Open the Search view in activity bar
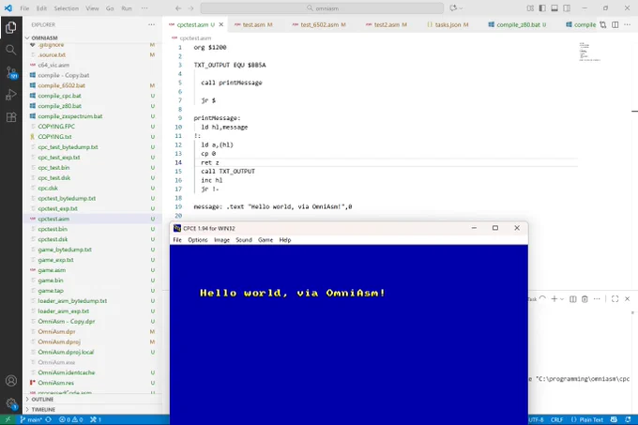Screen dimensions: 638x425 point(11,50)
